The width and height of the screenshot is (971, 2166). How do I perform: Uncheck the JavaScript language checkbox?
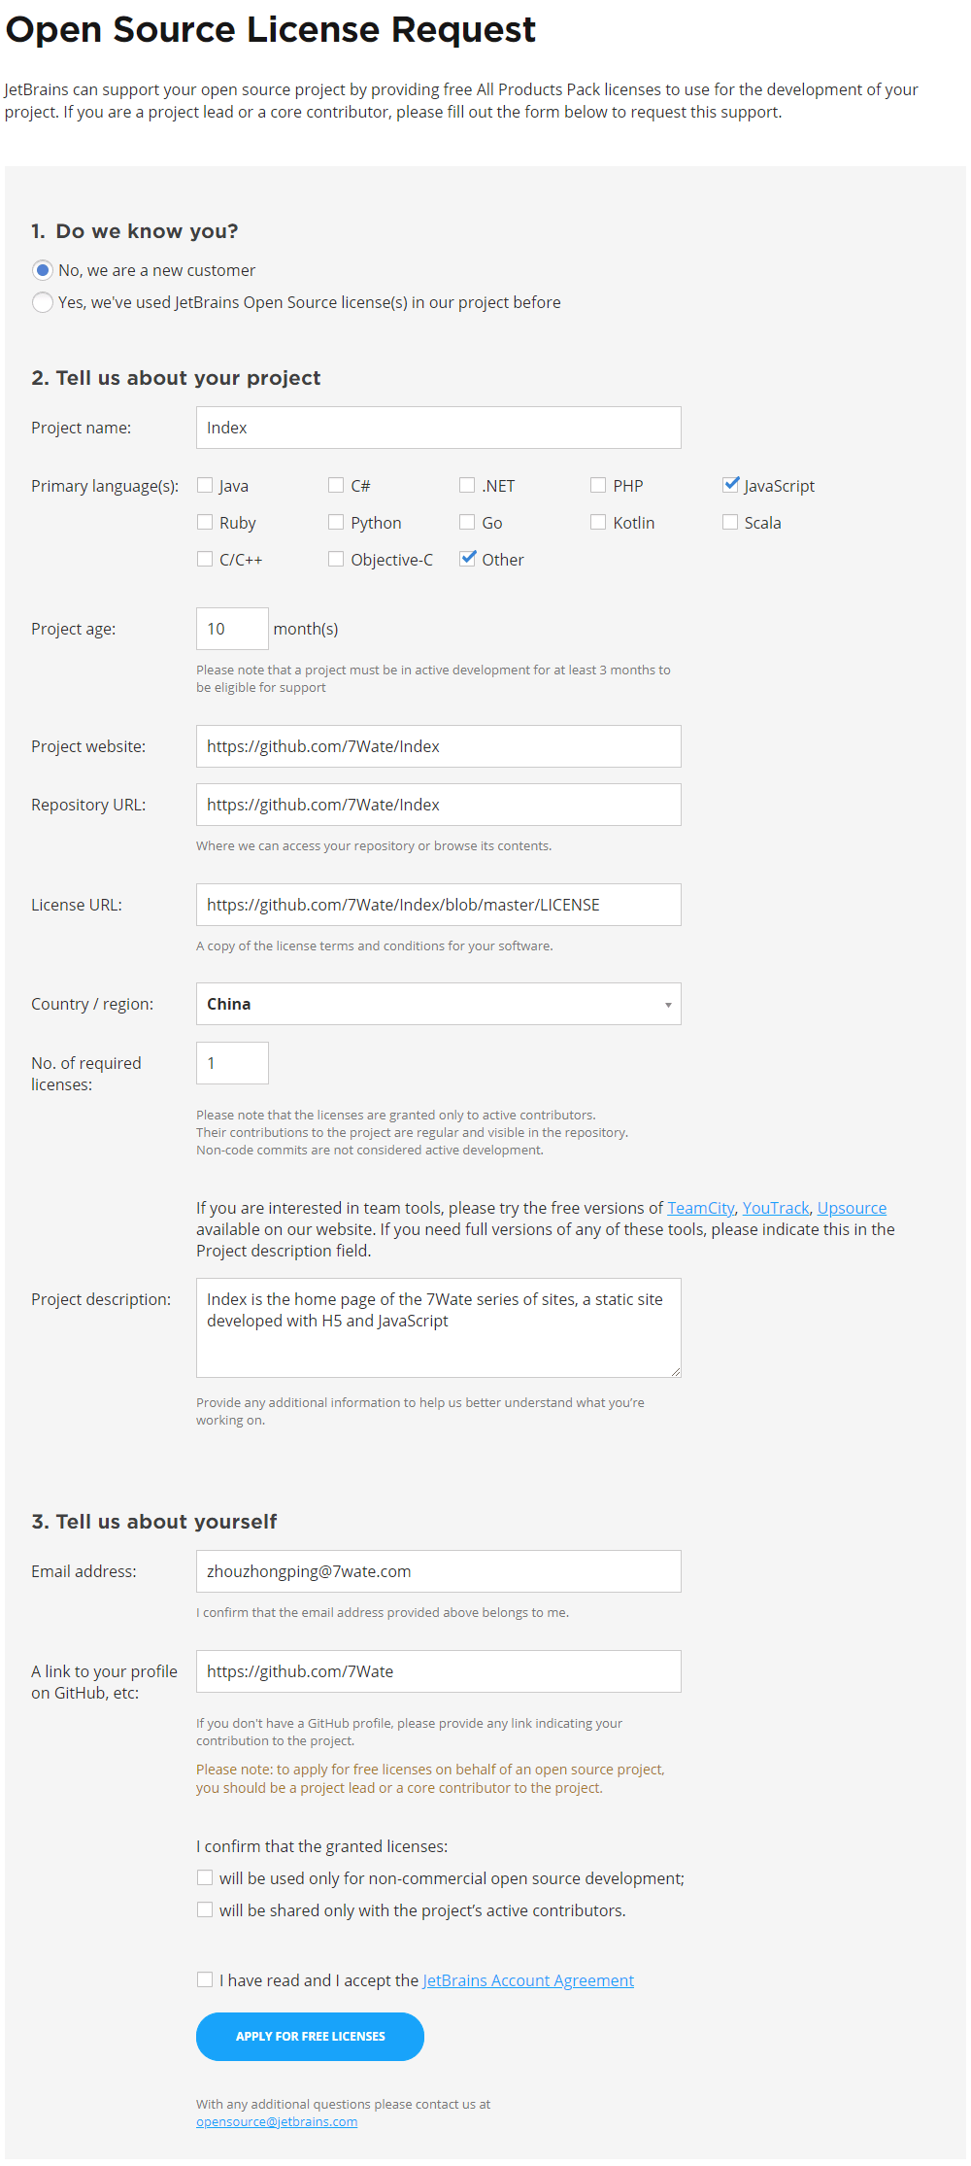(x=731, y=485)
